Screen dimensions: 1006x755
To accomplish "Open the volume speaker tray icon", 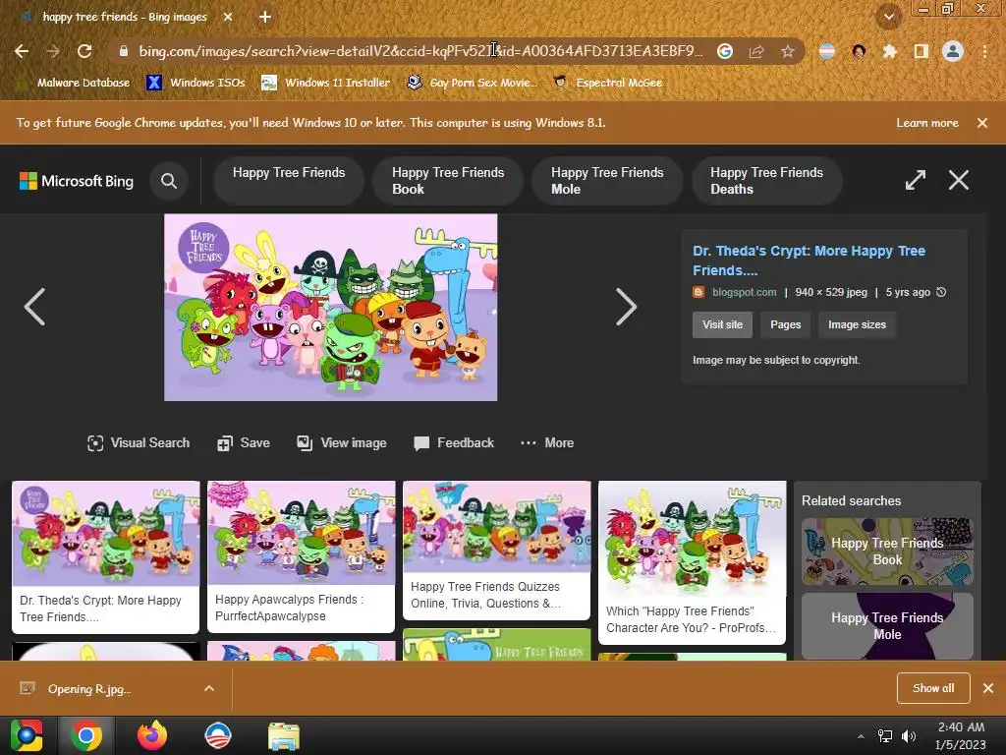I will click(909, 736).
